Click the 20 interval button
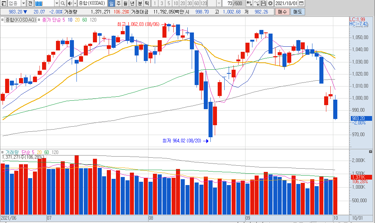375x223 pixels. (183, 3)
